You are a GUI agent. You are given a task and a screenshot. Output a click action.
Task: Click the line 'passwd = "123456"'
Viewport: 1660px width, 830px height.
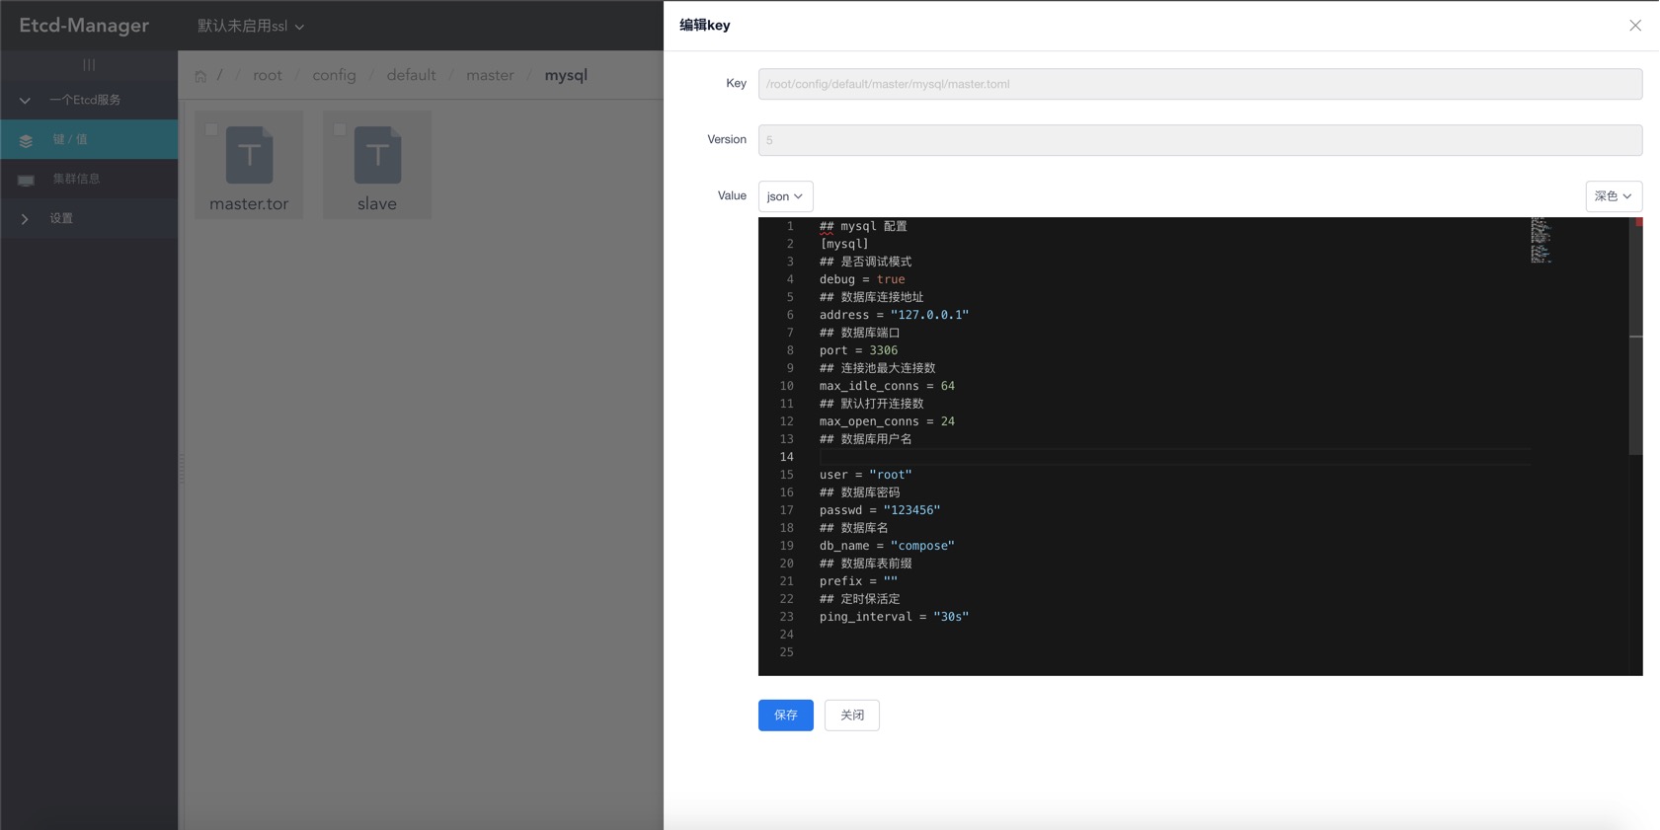880,510
